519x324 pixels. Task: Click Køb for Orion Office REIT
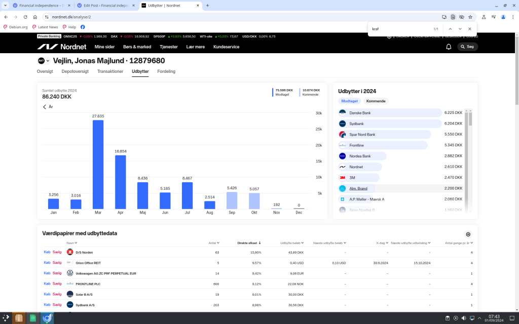pos(47,263)
